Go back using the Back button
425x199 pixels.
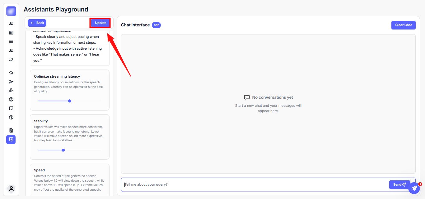pos(37,23)
